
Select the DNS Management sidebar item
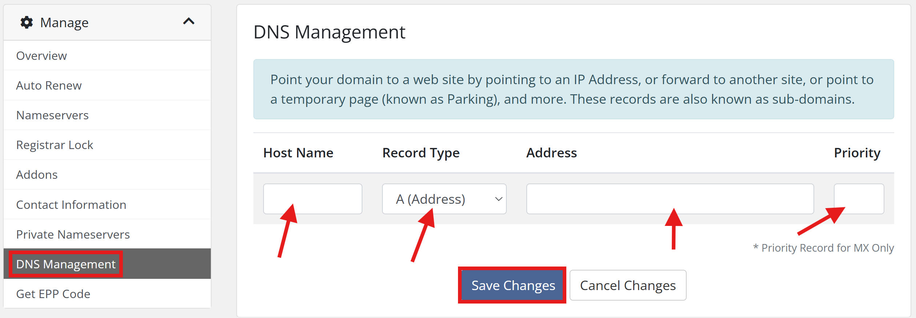click(x=66, y=264)
